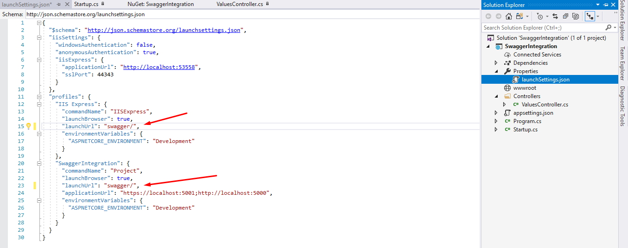Image resolution: width=628 pixels, height=248 pixels.
Task: Open the solutions and folders switch view icon
Action: pyautogui.click(x=519, y=16)
